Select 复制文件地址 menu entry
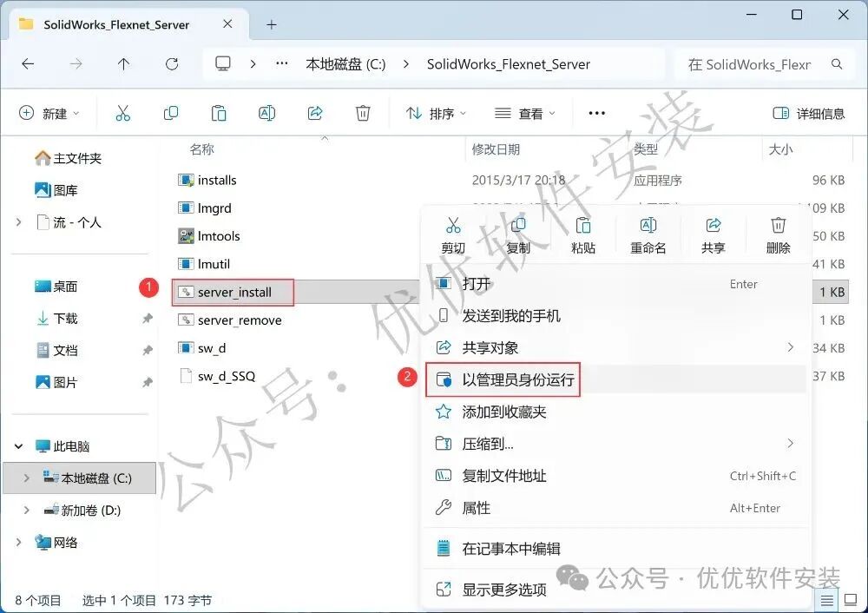 (x=615, y=476)
